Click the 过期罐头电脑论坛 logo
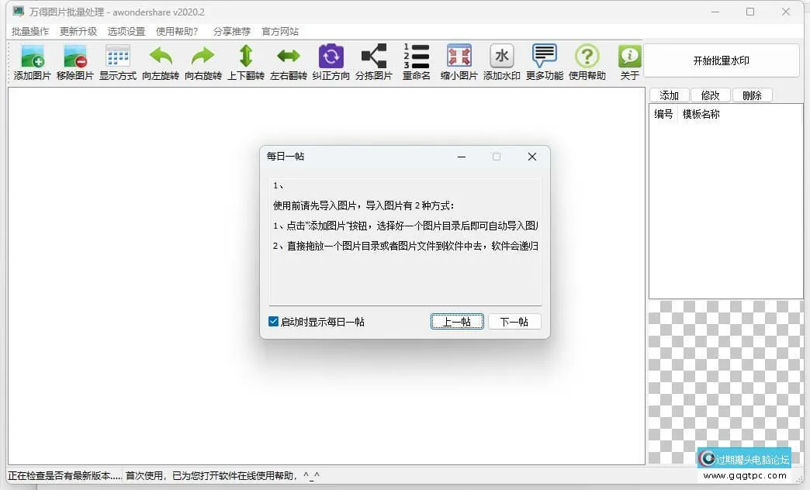810x490 pixels. coord(743,458)
